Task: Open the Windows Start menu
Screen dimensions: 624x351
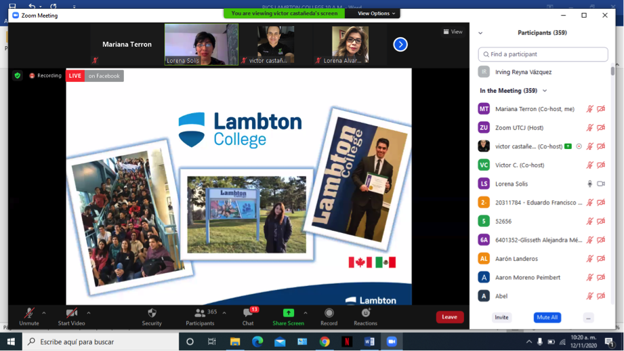Action: pos(11,342)
